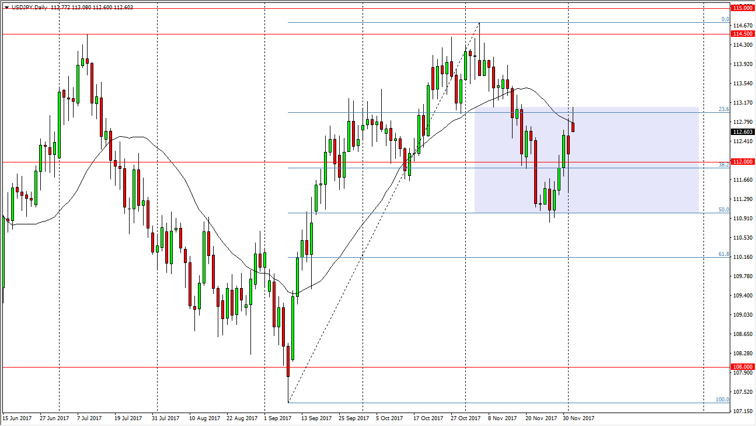Click the 107.520 price scale value
The image size is (756, 426).
coord(744,392)
